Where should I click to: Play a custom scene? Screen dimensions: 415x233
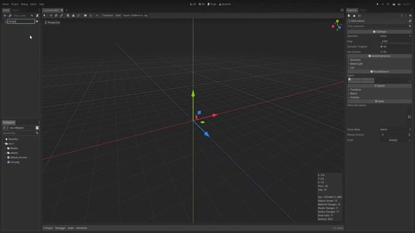pyautogui.click(x=399, y=5)
